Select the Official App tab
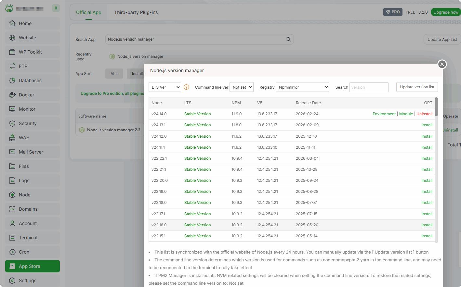Viewport: 461px width, 287px height. coord(88,12)
